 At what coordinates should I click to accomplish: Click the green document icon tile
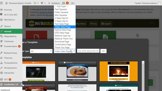coord(105,35)
